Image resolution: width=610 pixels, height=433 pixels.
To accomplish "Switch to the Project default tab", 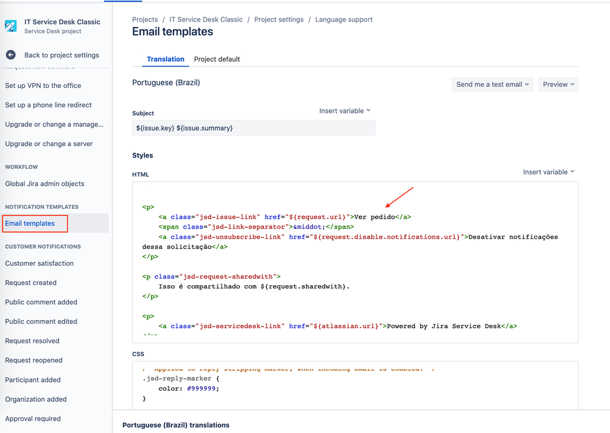I will coord(217,59).
